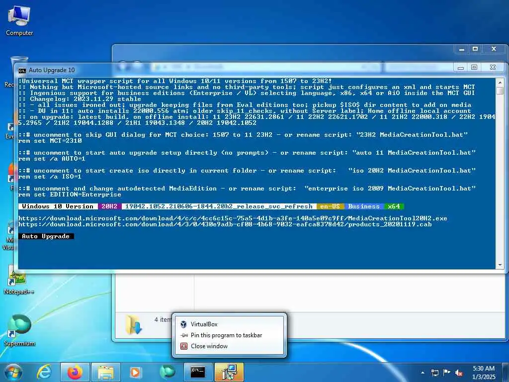Click the downloads folder icon in Explorer details pane
509x382 pixels.
point(133,324)
